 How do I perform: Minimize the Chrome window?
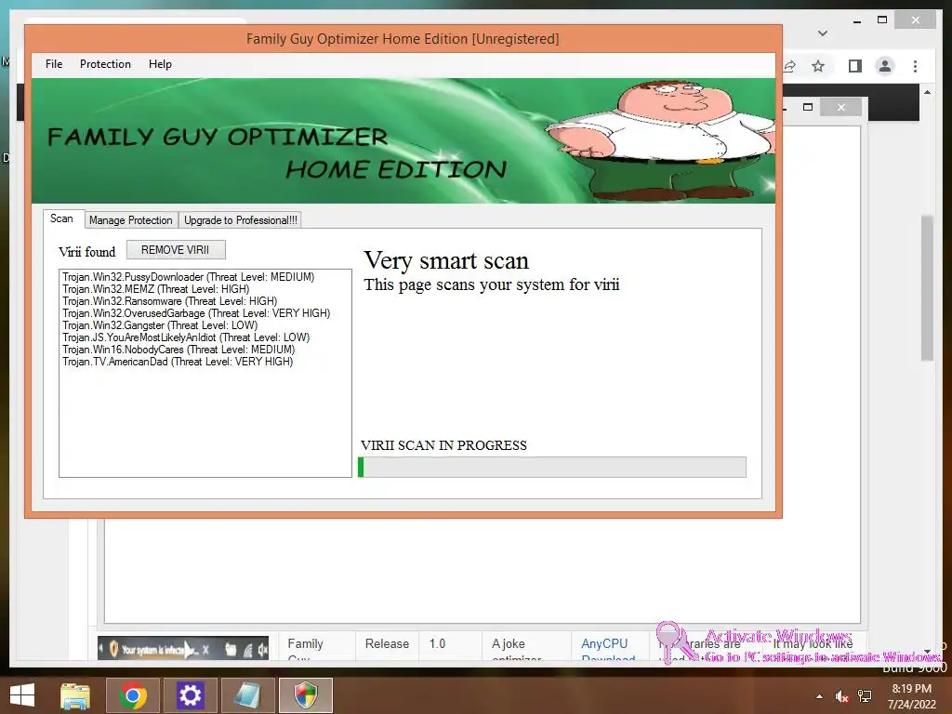pyautogui.click(x=856, y=20)
